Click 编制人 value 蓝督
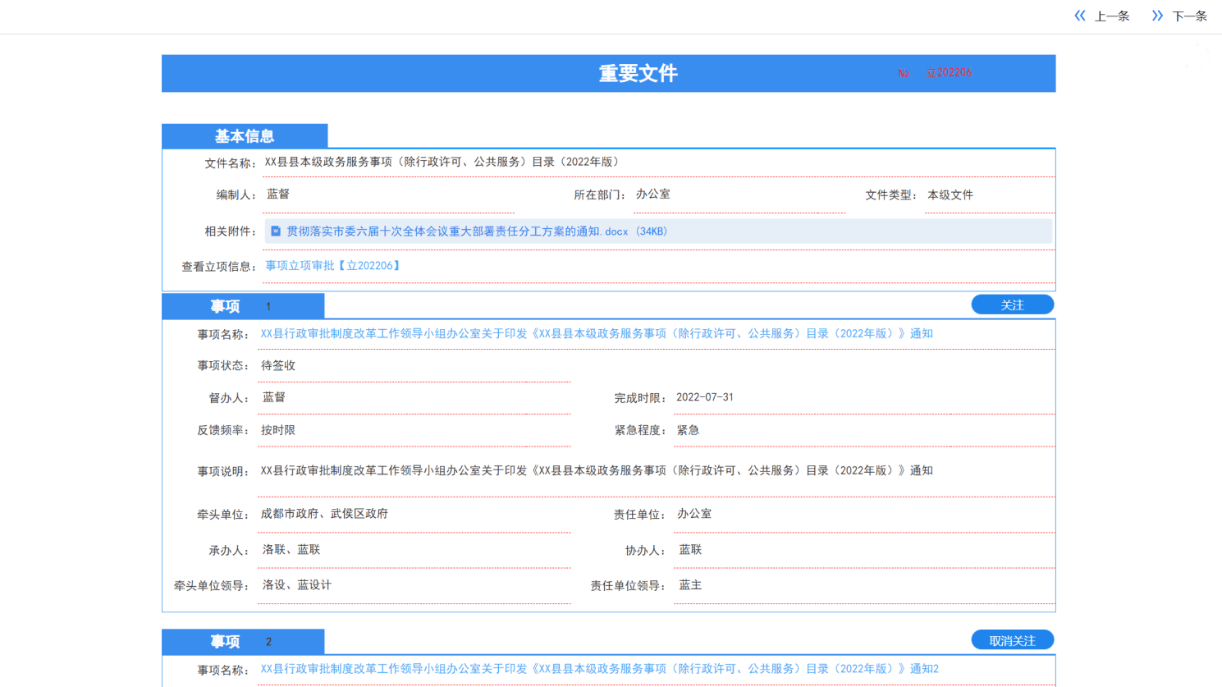This screenshot has width=1222, height=687. 278,195
